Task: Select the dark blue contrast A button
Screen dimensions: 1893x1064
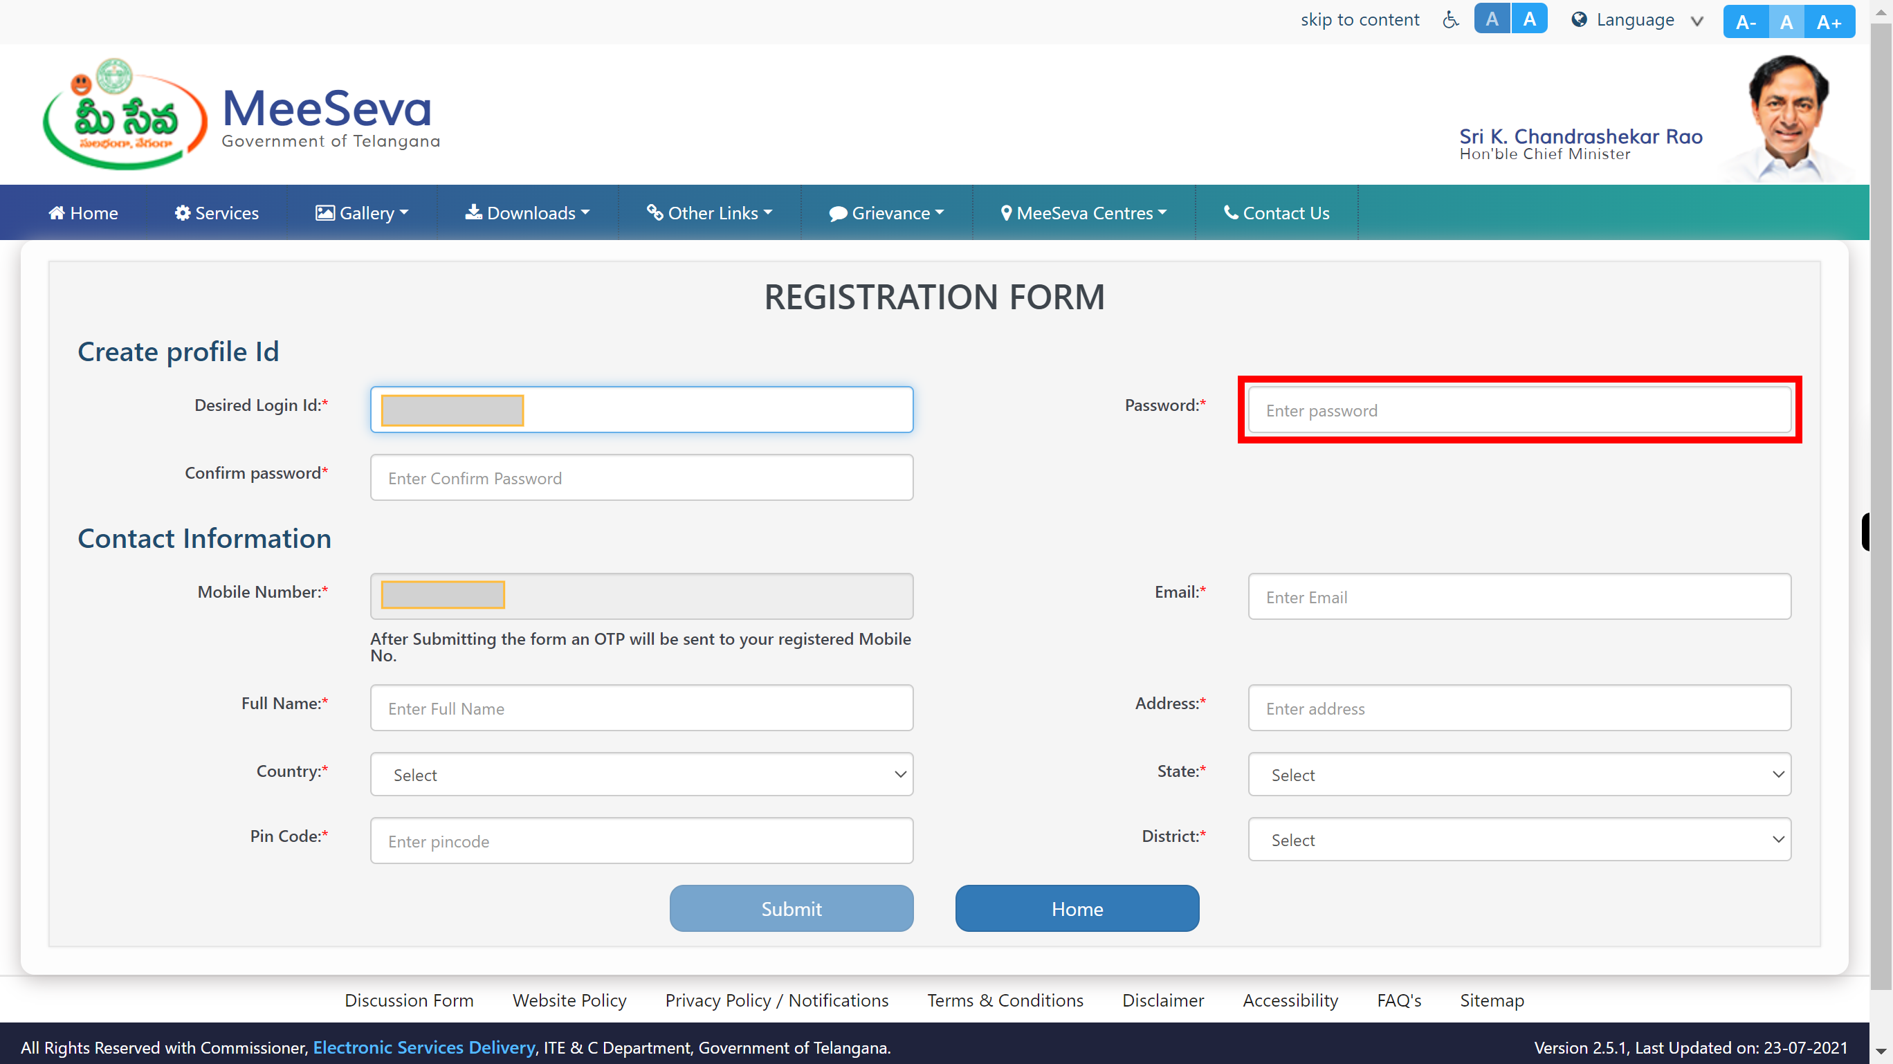Action: click(x=1492, y=19)
